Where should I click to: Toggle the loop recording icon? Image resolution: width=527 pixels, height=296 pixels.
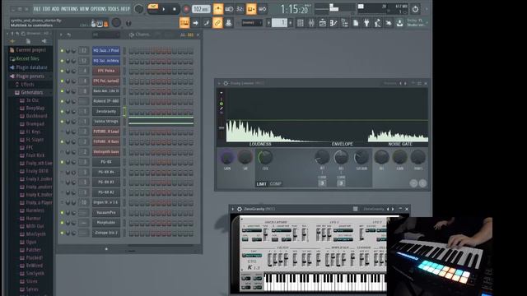pyautogui.click(x=262, y=9)
